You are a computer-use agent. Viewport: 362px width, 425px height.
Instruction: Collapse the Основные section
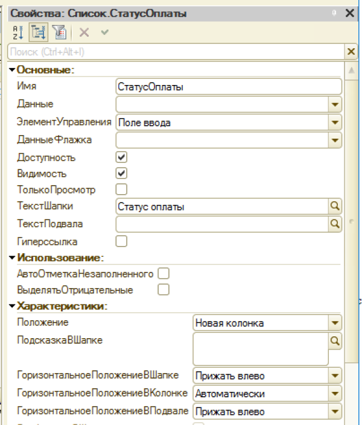(12, 70)
